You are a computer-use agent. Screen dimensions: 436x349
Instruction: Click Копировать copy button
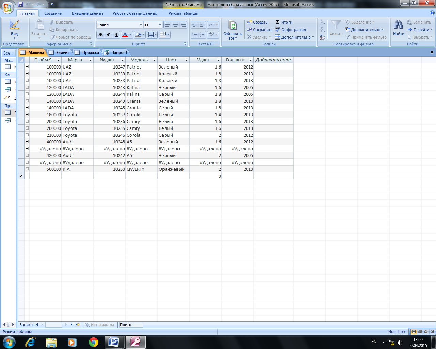(64, 30)
